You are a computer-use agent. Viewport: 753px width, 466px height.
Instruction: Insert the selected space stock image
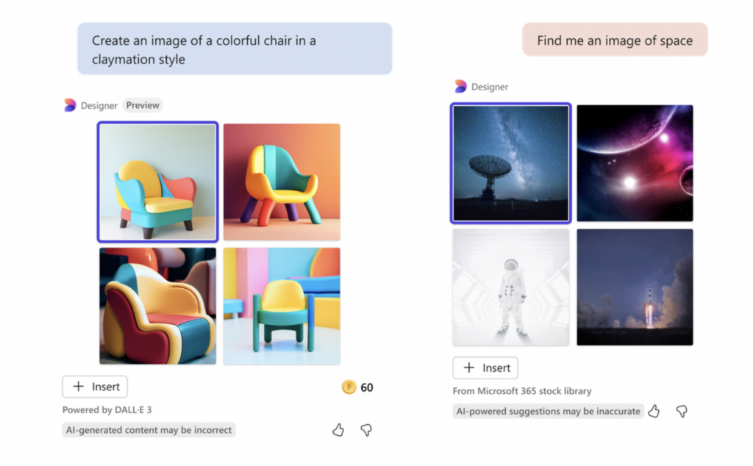click(485, 368)
